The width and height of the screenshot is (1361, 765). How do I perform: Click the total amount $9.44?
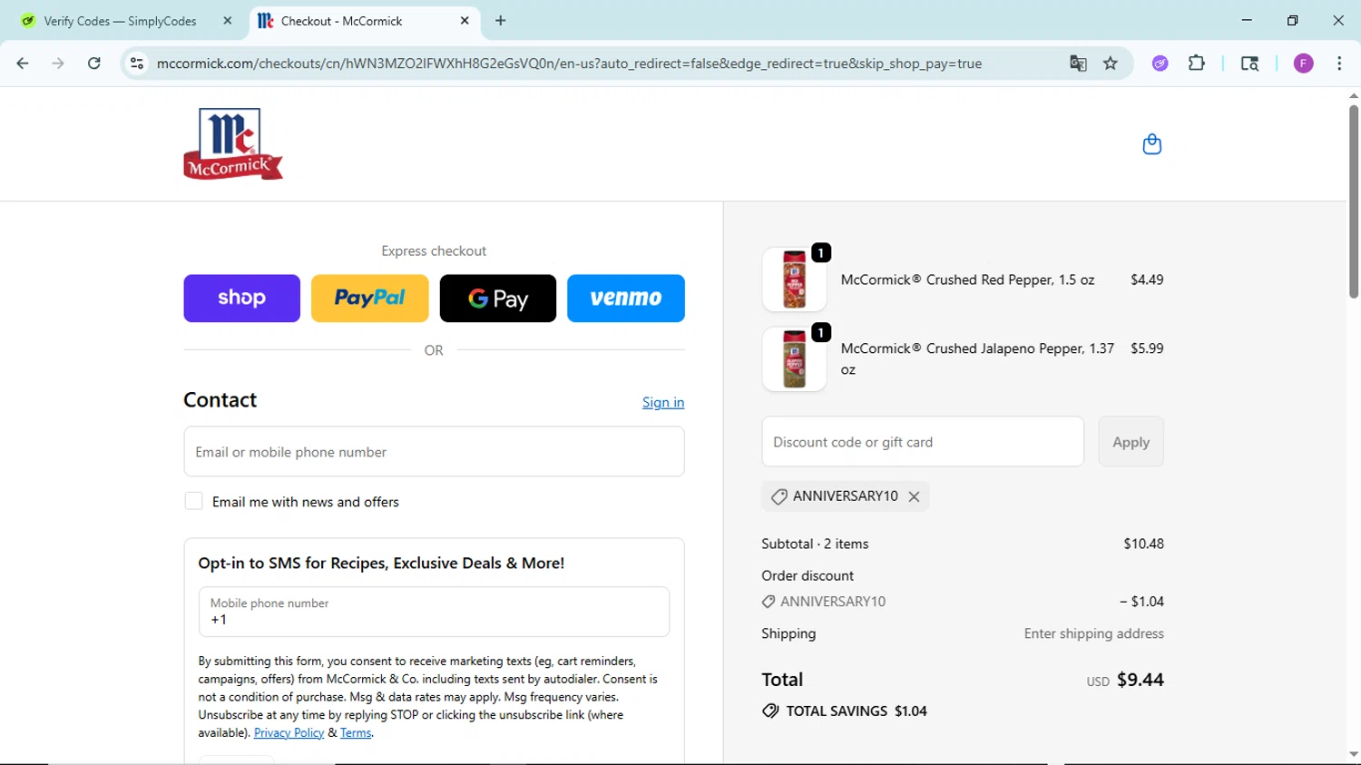[x=1141, y=680]
